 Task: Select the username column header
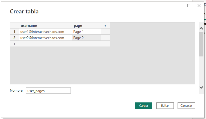[x=46, y=26]
